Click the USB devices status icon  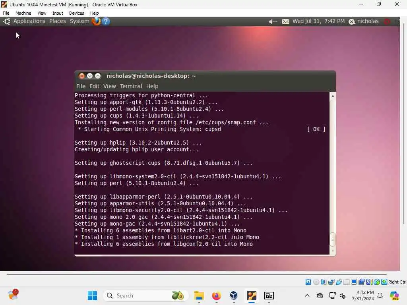tap(339, 282)
